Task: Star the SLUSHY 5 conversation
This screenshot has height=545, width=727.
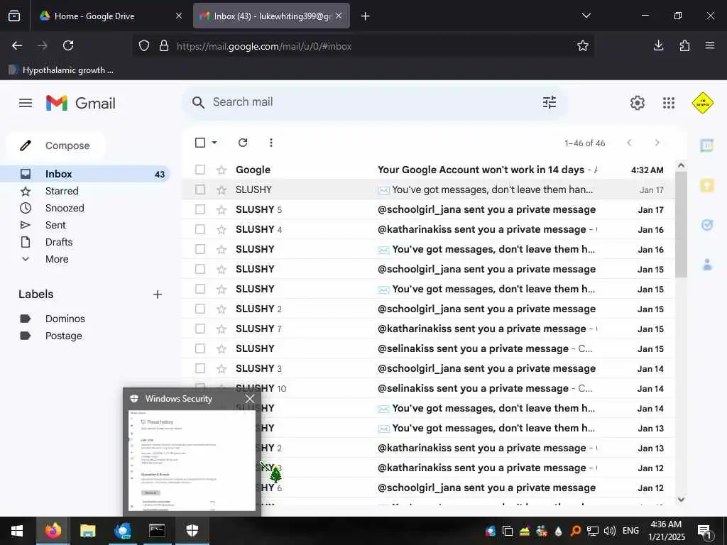Action: [x=222, y=210]
